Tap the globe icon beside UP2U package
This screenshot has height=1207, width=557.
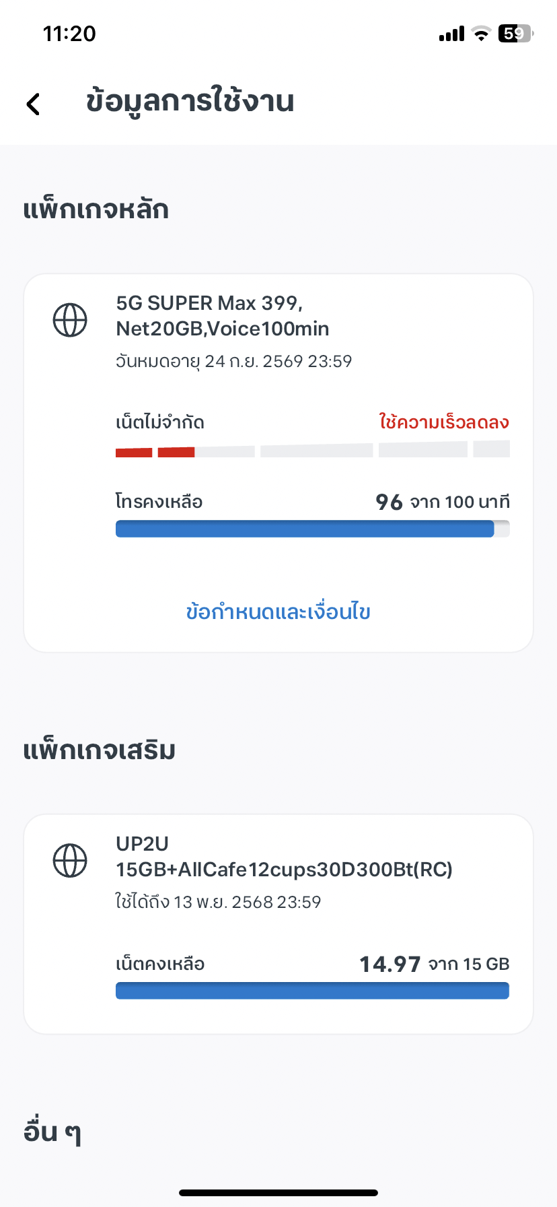click(x=70, y=860)
